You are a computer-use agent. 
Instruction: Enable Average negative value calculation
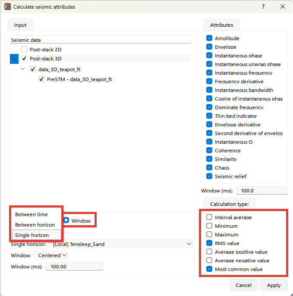pos(209,261)
